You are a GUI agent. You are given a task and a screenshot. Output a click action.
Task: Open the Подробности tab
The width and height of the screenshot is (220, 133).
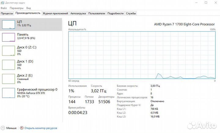coord(116,13)
